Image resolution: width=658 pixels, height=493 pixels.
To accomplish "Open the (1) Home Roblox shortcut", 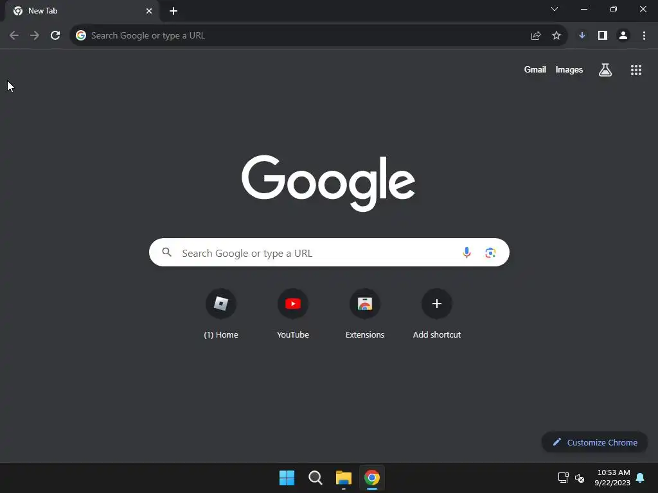I will [x=221, y=313].
